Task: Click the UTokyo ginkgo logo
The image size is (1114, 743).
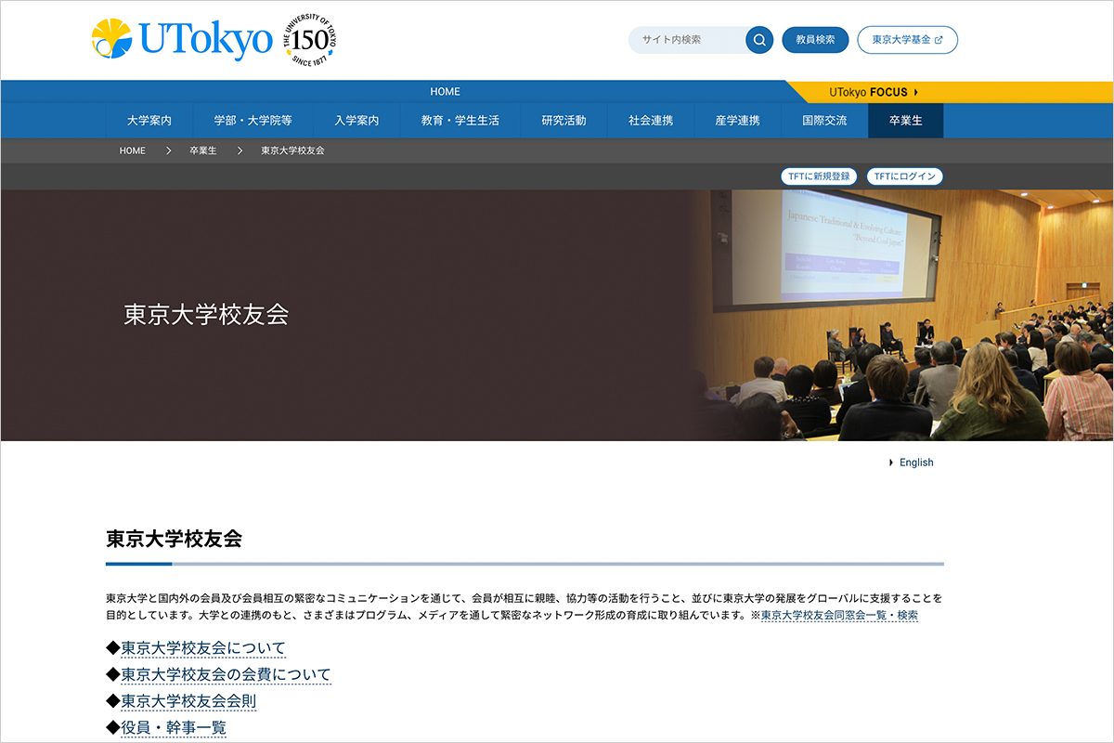Action: (110, 38)
